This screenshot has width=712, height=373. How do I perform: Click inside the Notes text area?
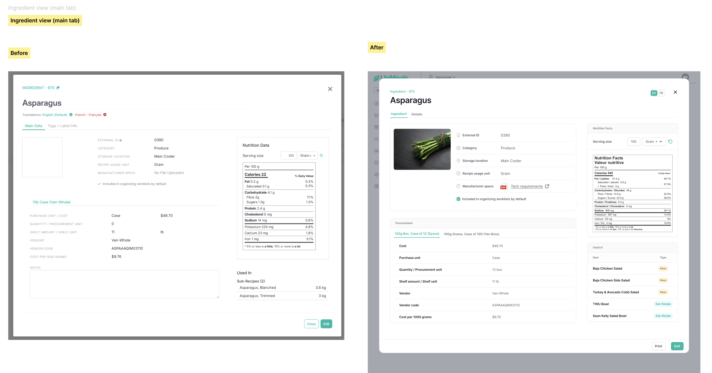124,284
